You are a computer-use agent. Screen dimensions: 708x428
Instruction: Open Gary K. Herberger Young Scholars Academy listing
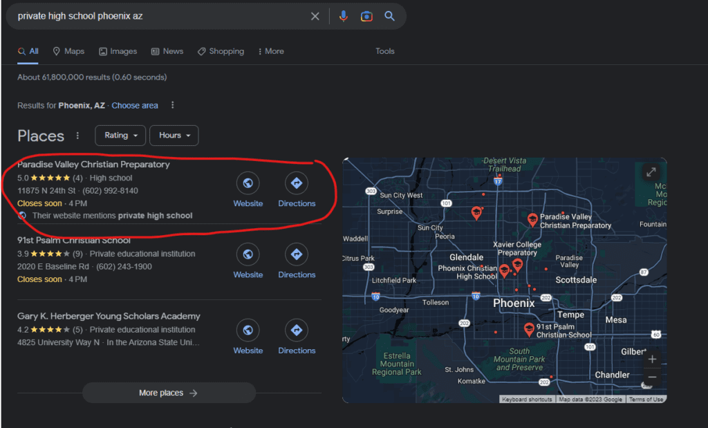pyautogui.click(x=109, y=316)
